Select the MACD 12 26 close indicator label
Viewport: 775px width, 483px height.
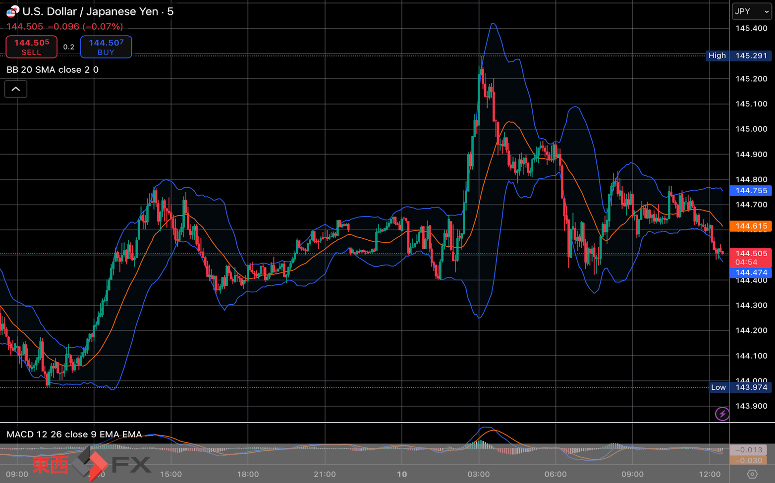pyautogui.click(x=74, y=434)
